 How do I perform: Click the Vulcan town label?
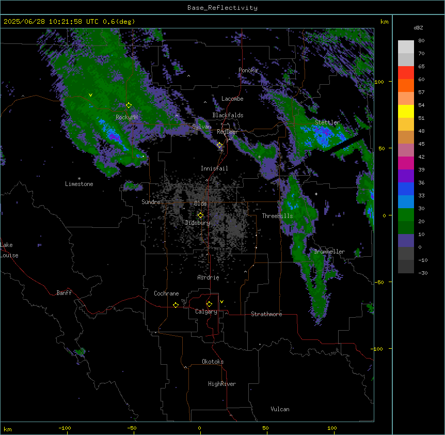280,409
